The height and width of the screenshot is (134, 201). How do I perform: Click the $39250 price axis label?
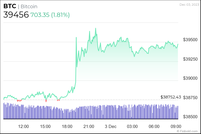(x=190, y=59)
